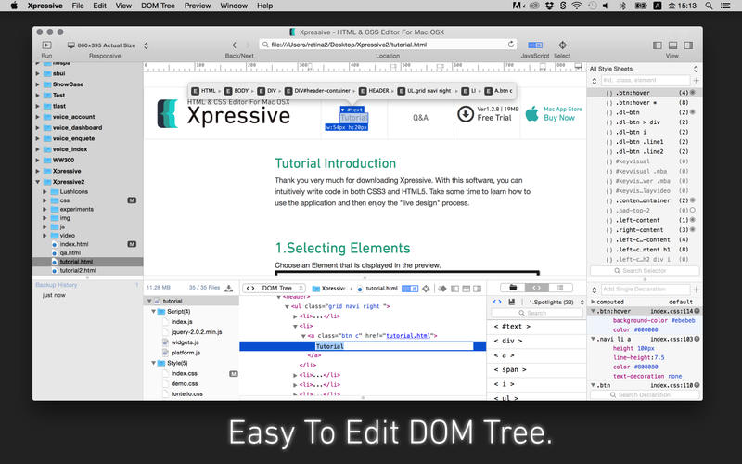Click the plus icon to add declaration
This screenshot has width=742, height=464.
(x=696, y=290)
